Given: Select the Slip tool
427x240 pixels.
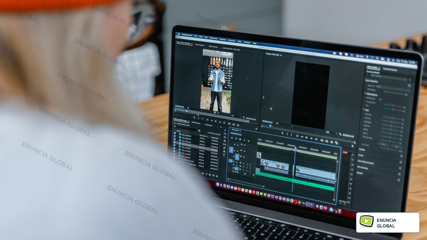Looking at the screenshot, I should point(224,144).
